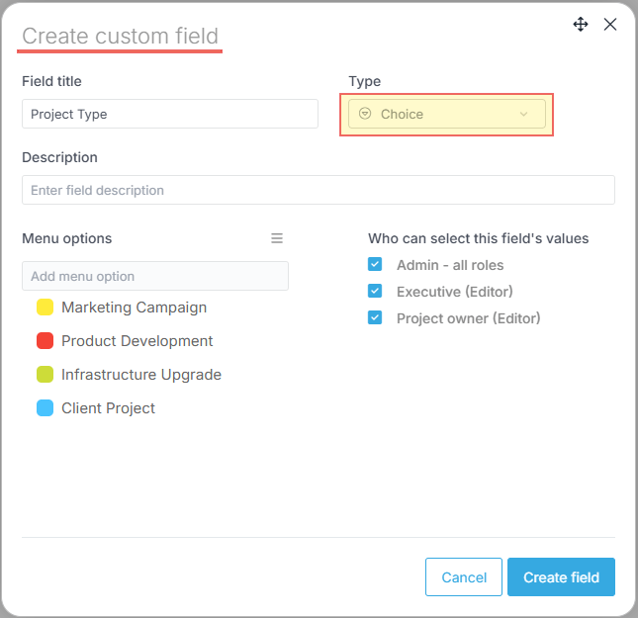This screenshot has height=618, width=638.
Task: Click blue swatch for Client Project
Action: tap(45, 408)
